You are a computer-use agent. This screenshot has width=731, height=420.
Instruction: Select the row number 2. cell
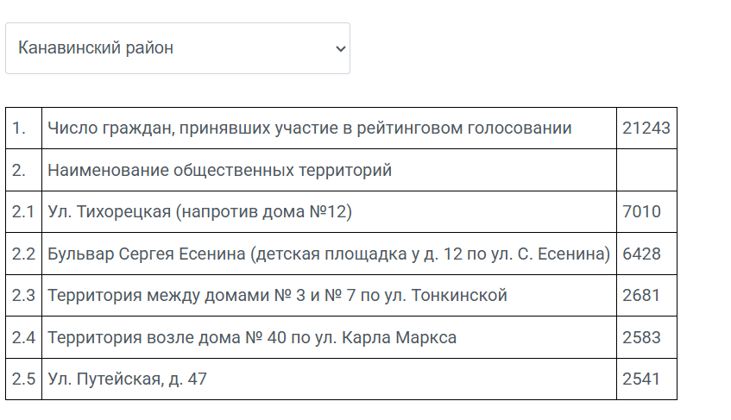24,170
